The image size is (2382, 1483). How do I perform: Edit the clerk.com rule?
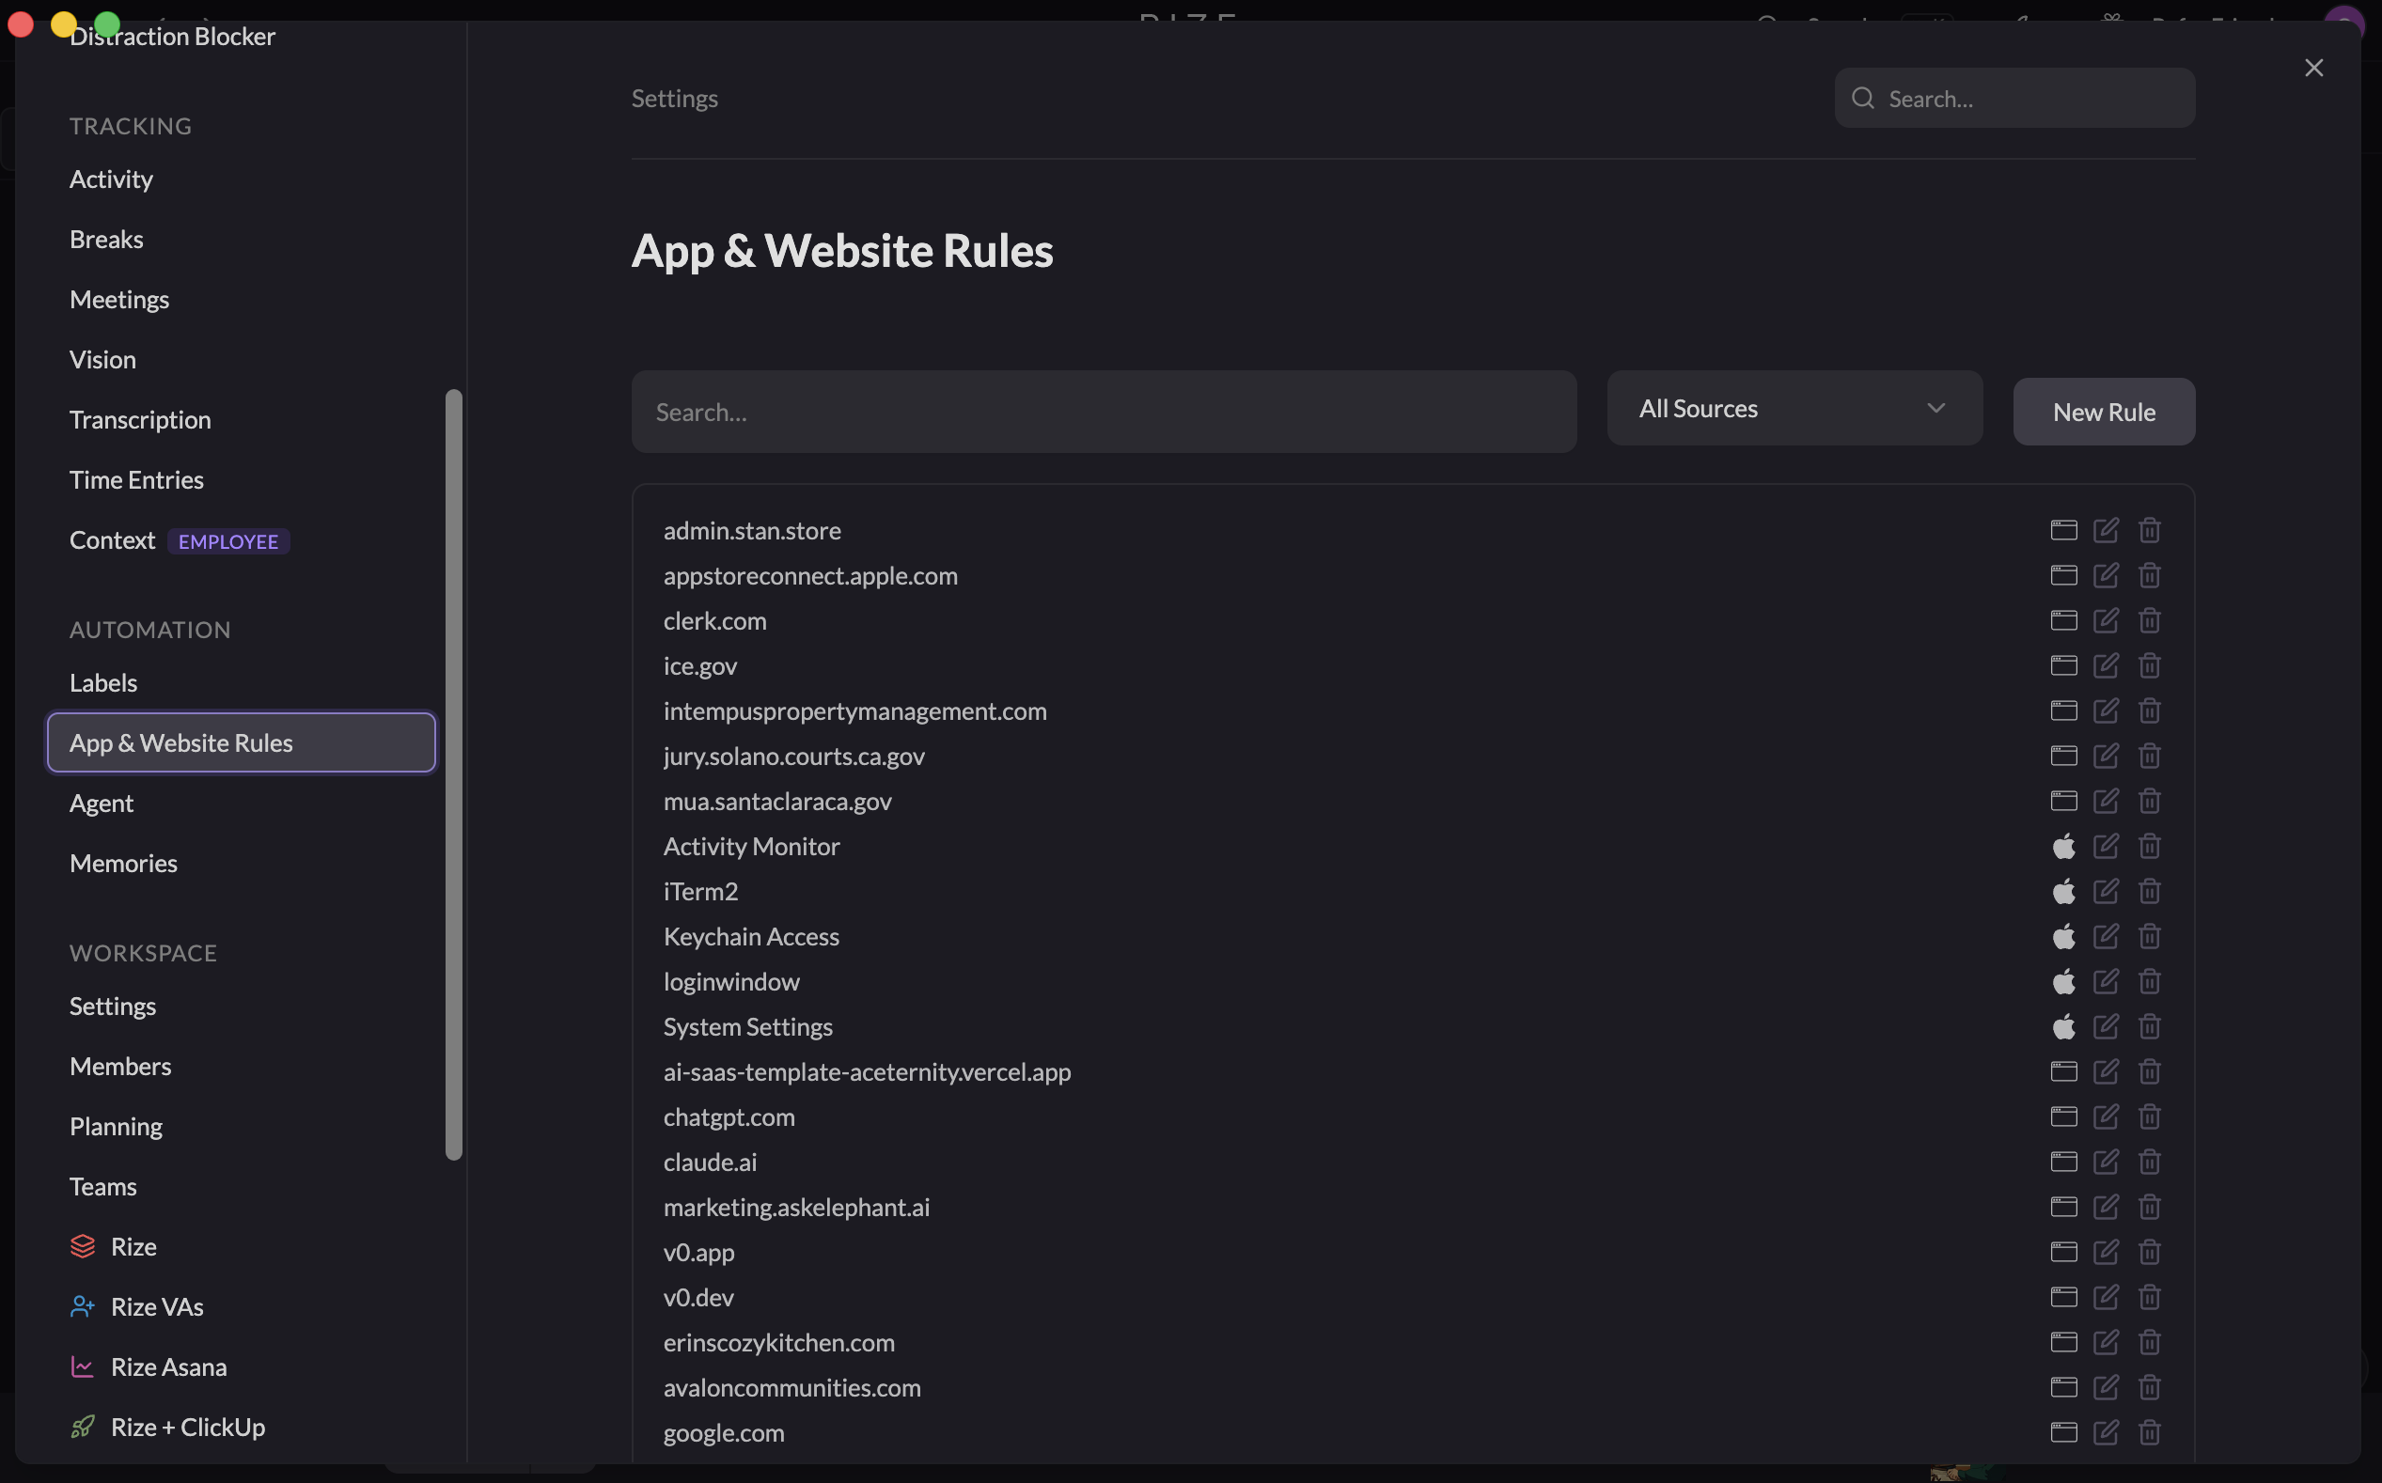coord(2106,621)
